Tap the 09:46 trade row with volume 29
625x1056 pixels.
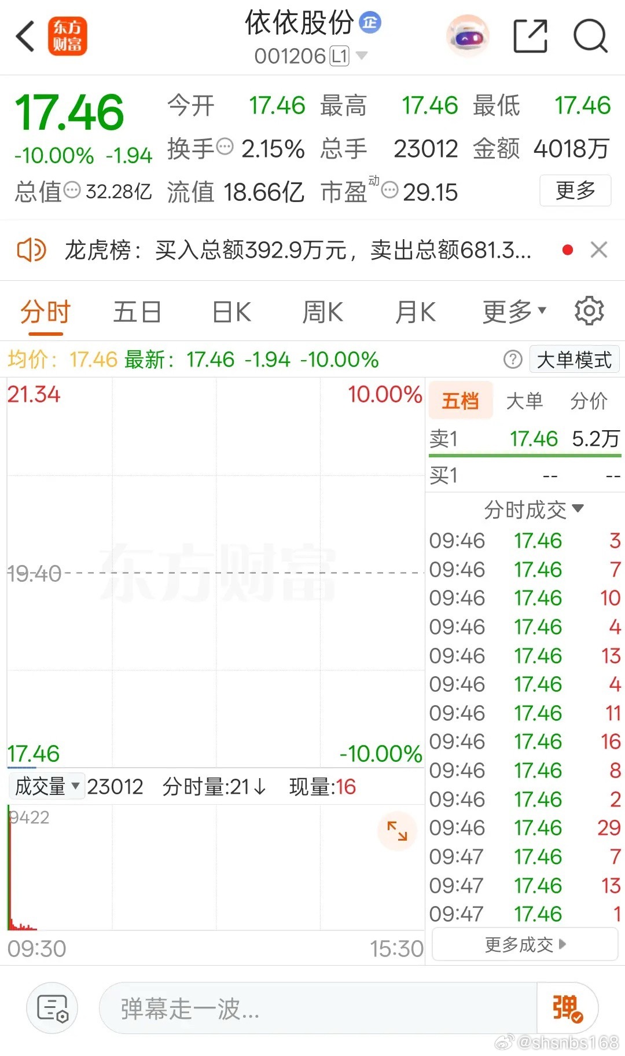(x=525, y=827)
